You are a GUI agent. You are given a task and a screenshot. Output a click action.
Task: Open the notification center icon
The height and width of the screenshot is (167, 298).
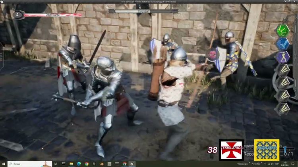293,164
